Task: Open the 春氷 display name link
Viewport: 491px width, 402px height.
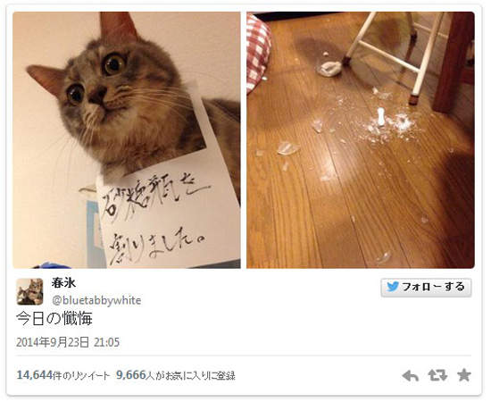Action: (63, 283)
